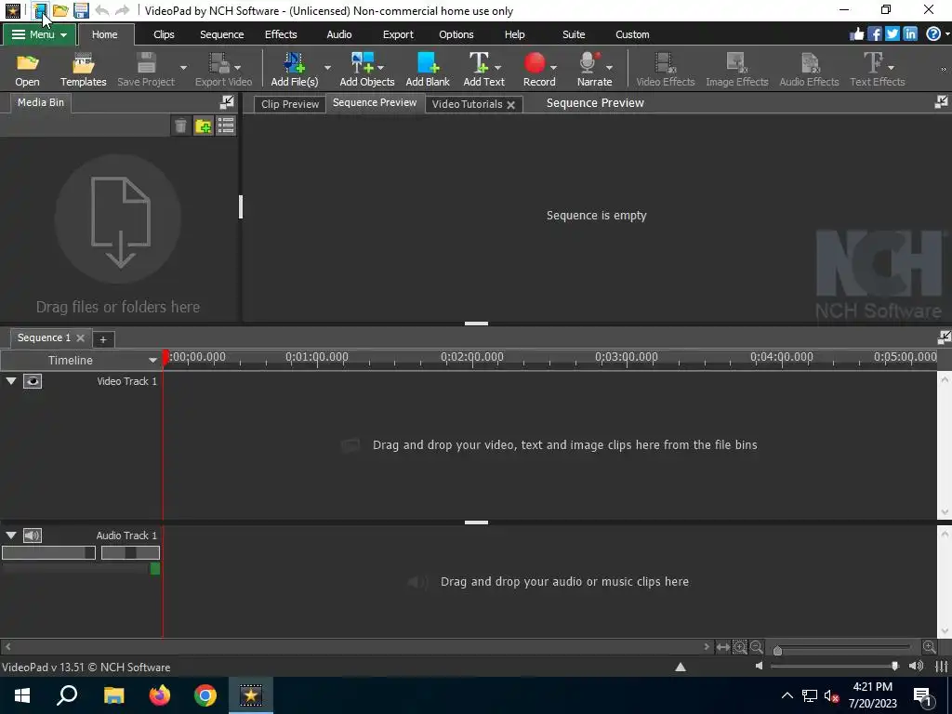952x714 pixels.
Task: Open the audio mixer icon in status bar
Action: pos(941,666)
